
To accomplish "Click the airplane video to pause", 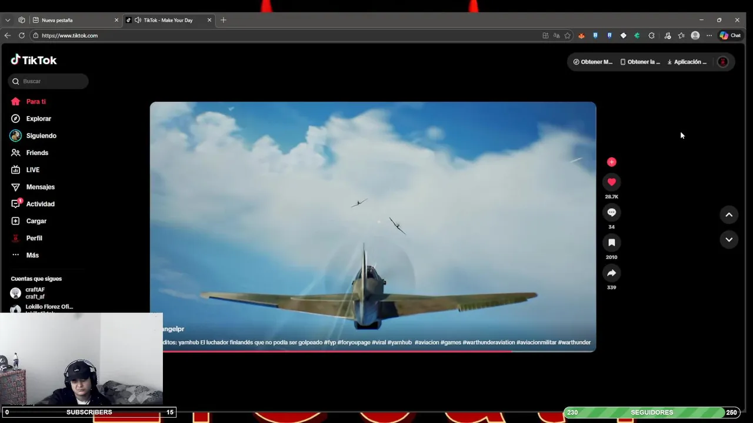I will (373, 226).
